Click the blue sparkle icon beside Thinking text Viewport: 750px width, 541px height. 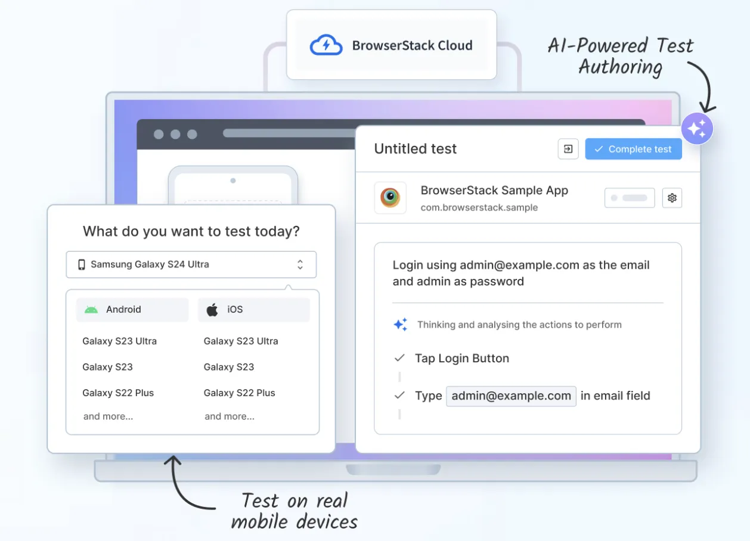tap(401, 325)
